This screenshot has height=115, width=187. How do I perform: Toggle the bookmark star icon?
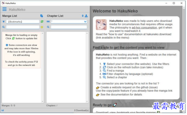tap(42, 27)
